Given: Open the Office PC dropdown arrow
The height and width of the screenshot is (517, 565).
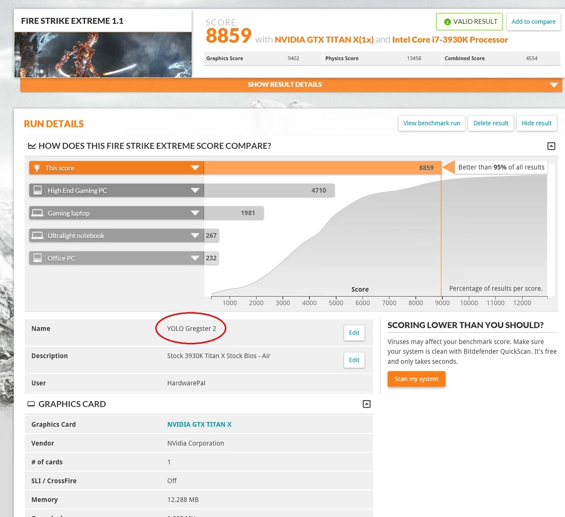Looking at the screenshot, I should (195, 258).
